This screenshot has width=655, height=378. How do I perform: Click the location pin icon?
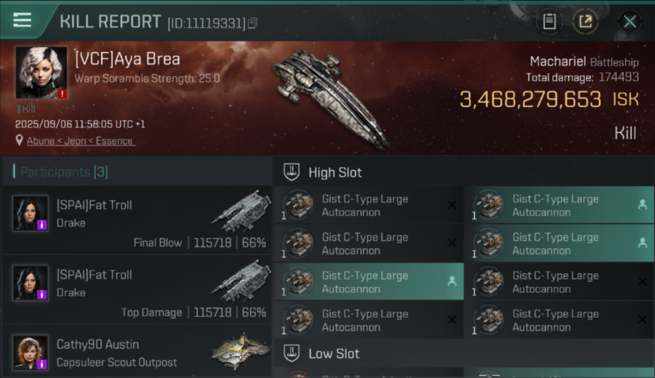click(20, 141)
